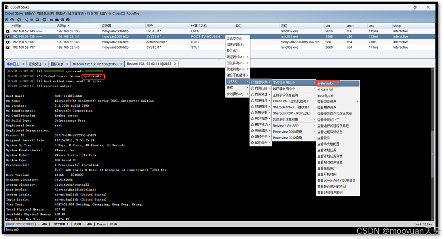443x239 pixels.
Task: Switch to the 密码凭证 tab
Action: tap(35, 64)
